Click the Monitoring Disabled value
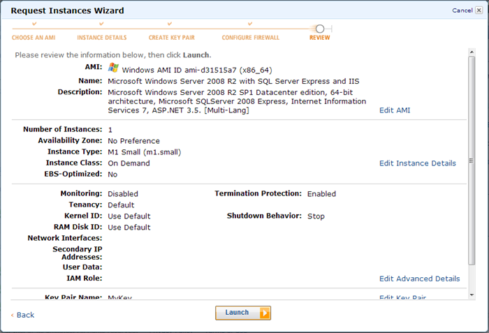This screenshot has height=333, width=489. (x=123, y=194)
